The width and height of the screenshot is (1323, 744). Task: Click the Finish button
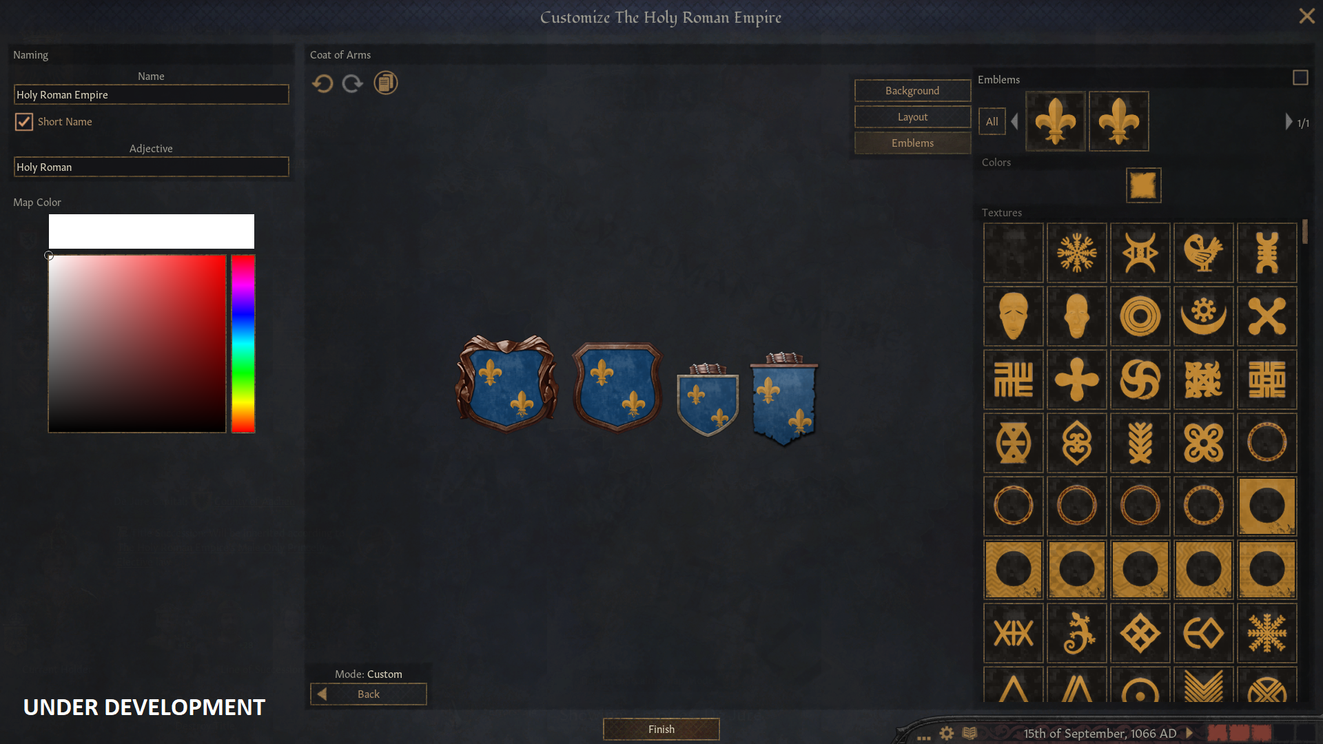(x=661, y=729)
